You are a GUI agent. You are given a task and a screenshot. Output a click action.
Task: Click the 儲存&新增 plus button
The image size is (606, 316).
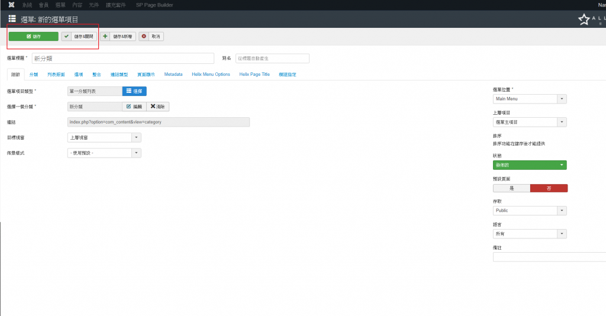[x=118, y=36]
